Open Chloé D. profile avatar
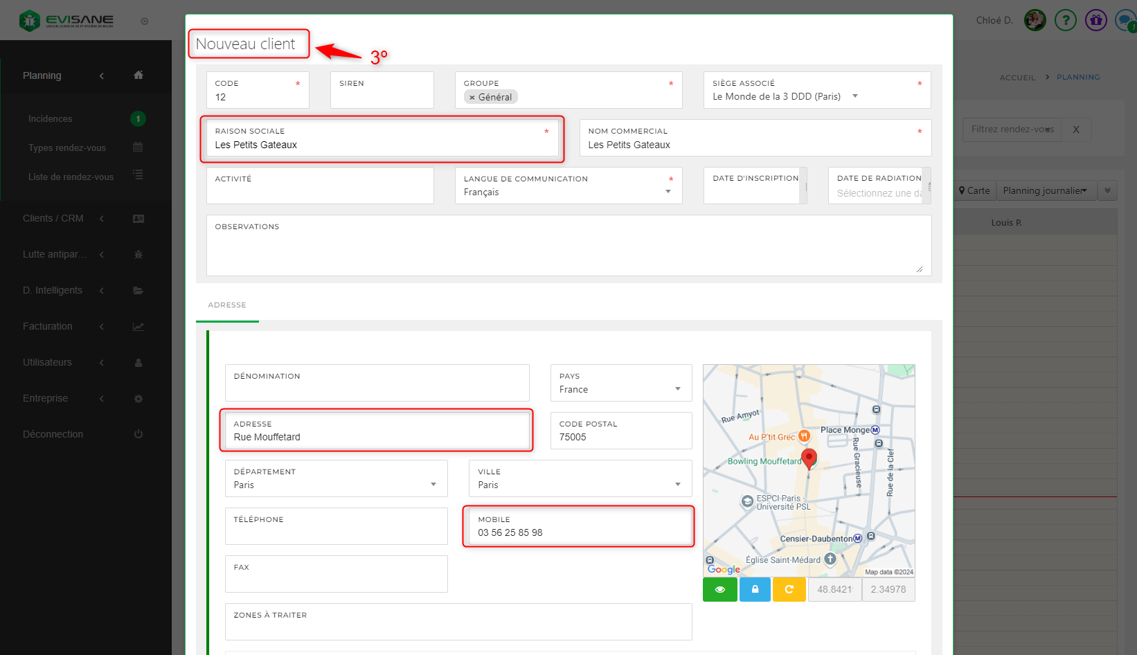 click(1035, 20)
